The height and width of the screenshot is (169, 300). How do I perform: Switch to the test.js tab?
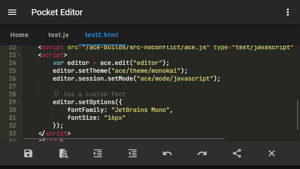click(58, 35)
